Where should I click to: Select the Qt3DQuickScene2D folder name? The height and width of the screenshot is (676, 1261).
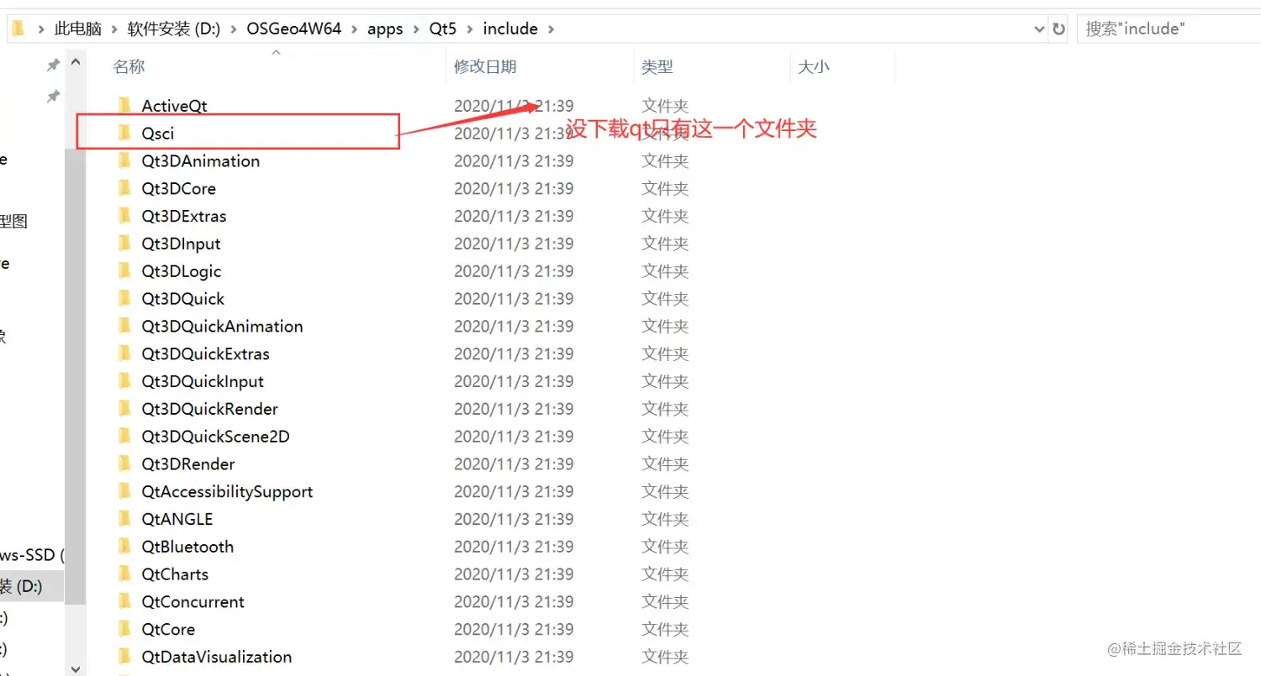(x=215, y=436)
